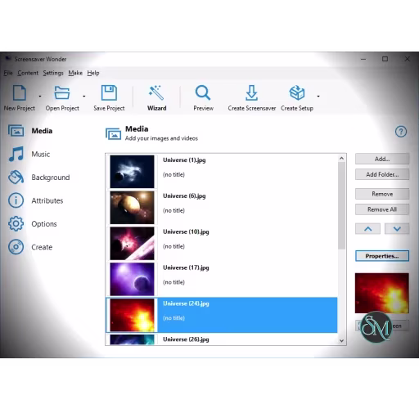Select the Media sidebar icon
Image resolution: width=419 pixels, height=409 pixels.
[16, 131]
